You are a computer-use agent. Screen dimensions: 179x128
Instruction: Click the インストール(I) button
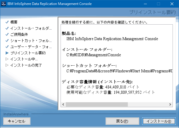pyautogui.click(x=159, y=121)
